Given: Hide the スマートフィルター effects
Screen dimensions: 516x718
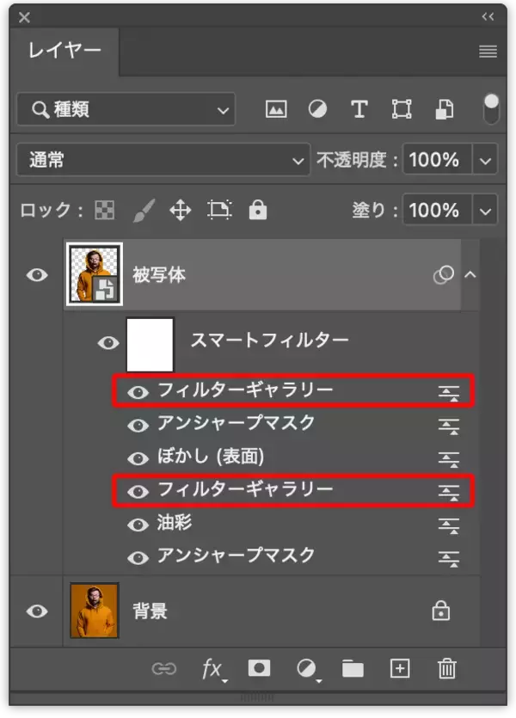Looking at the screenshot, I should 108,343.
